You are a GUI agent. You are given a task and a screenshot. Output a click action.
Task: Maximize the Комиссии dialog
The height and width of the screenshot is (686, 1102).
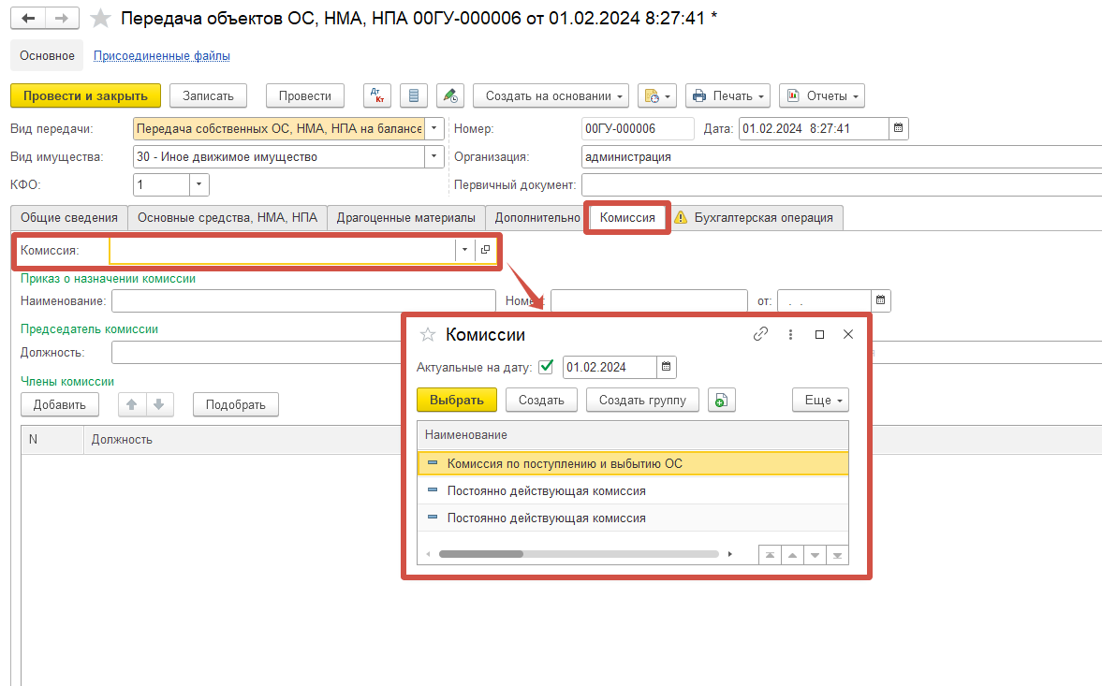pyautogui.click(x=819, y=335)
